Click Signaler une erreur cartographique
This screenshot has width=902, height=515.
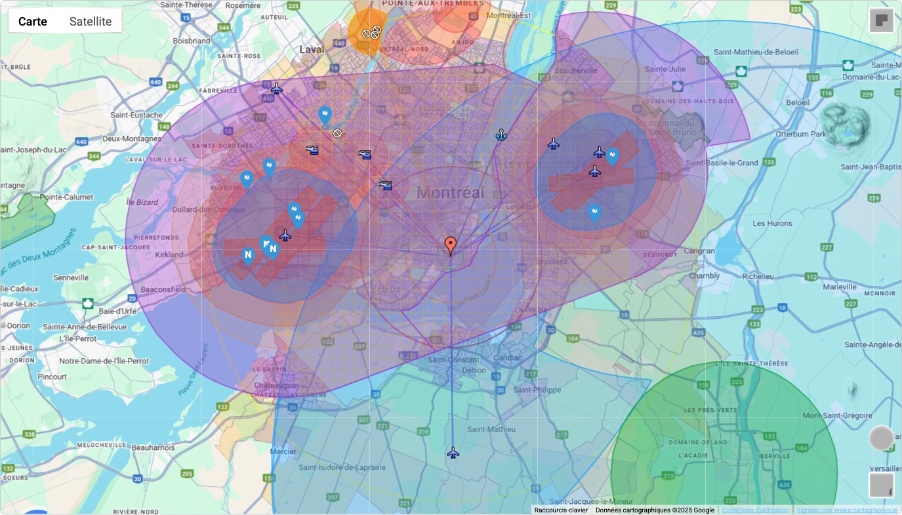pyautogui.click(x=846, y=510)
